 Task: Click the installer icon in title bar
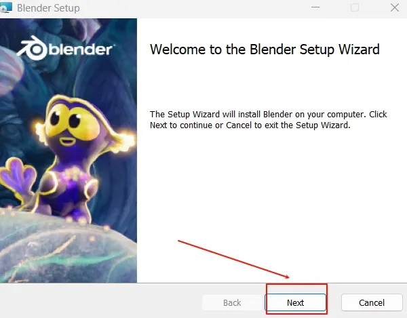point(5,7)
